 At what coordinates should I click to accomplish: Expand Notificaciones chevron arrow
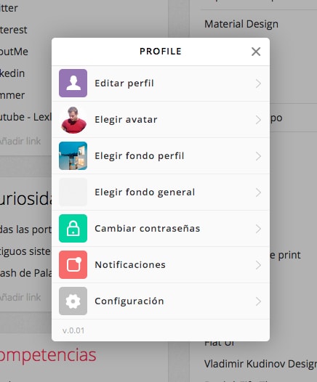259,265
